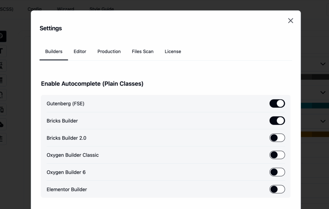Select the teal color swatch behind the modal

coord(316,105)
